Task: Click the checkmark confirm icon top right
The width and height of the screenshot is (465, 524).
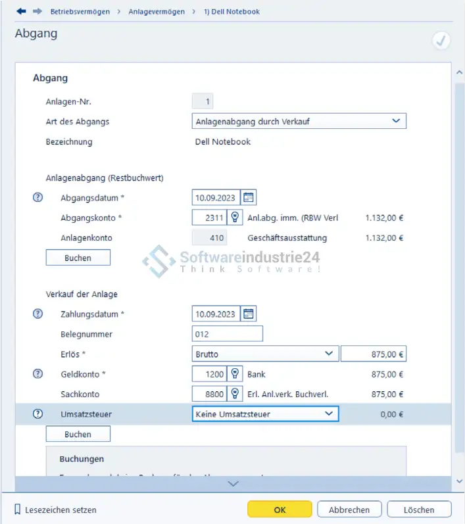Action: click(441, 41)
